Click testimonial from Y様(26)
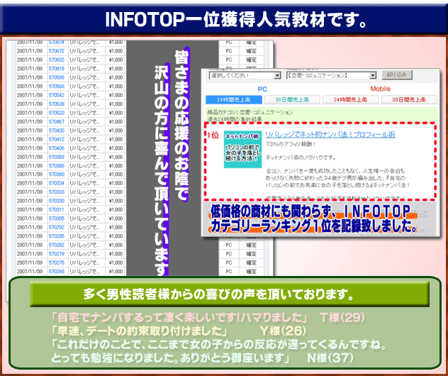Screen dimensions: 448x376 pos(179,331)
